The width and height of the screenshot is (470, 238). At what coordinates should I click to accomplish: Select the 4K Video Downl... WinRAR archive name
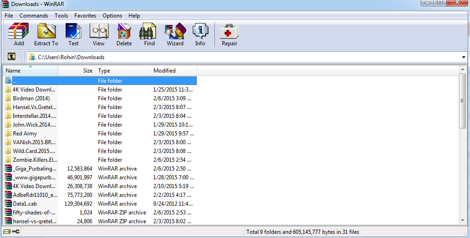pos(34,186)
